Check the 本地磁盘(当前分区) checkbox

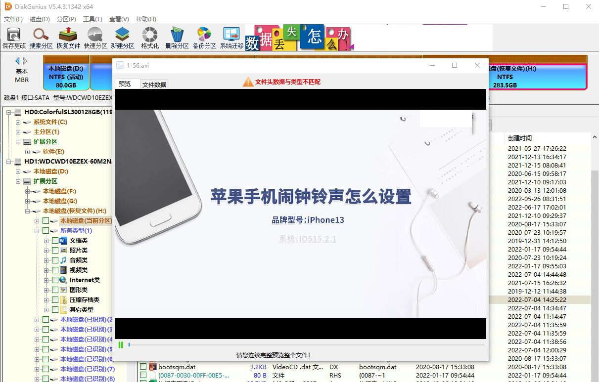click(x=46, y=221)
